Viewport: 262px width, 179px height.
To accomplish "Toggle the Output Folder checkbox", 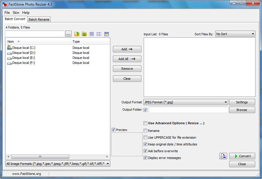I will tap(145, 110).
